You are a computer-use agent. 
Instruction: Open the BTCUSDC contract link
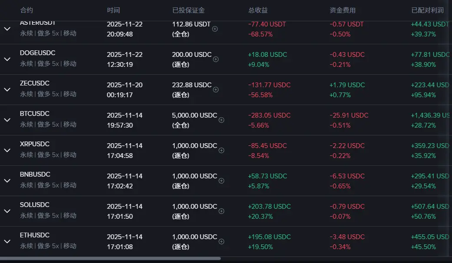[x=35, y=114]
